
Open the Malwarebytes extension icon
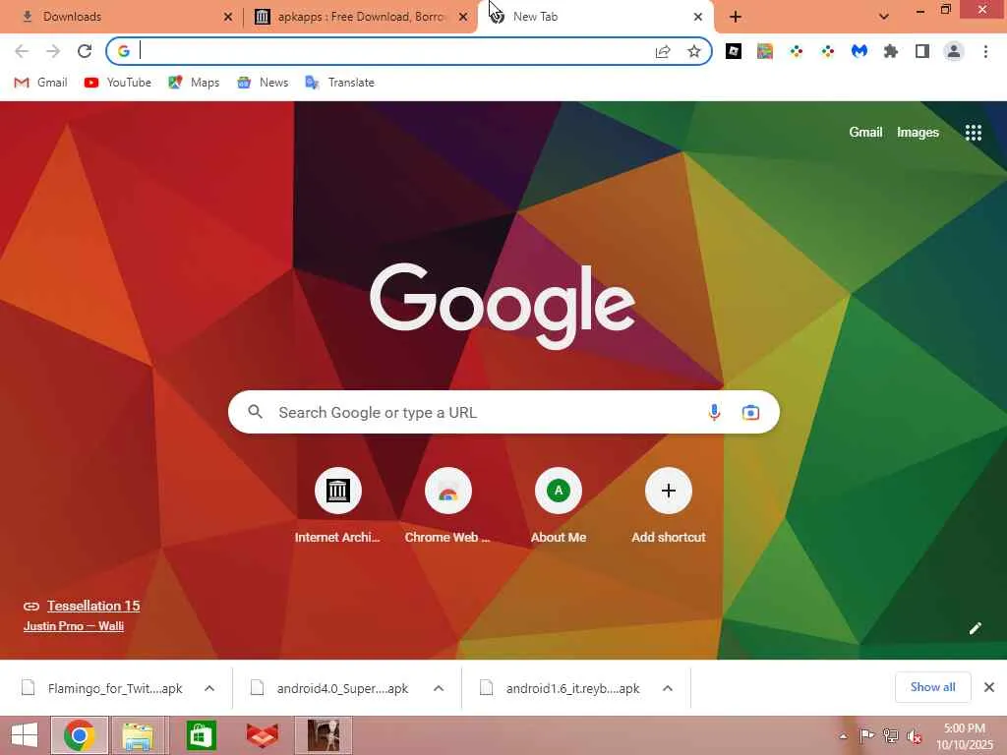click(859, 51)
